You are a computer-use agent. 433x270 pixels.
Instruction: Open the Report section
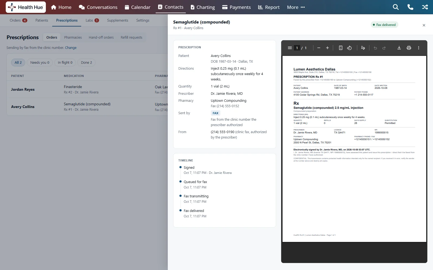[269, 7]
